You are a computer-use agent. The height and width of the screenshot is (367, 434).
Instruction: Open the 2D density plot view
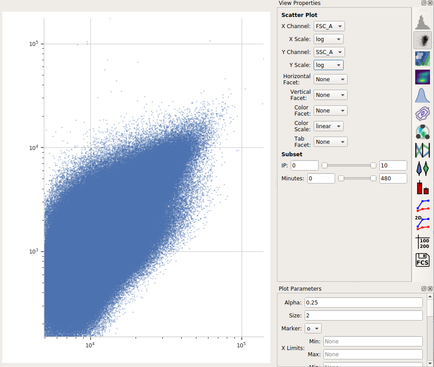point(422,77)
